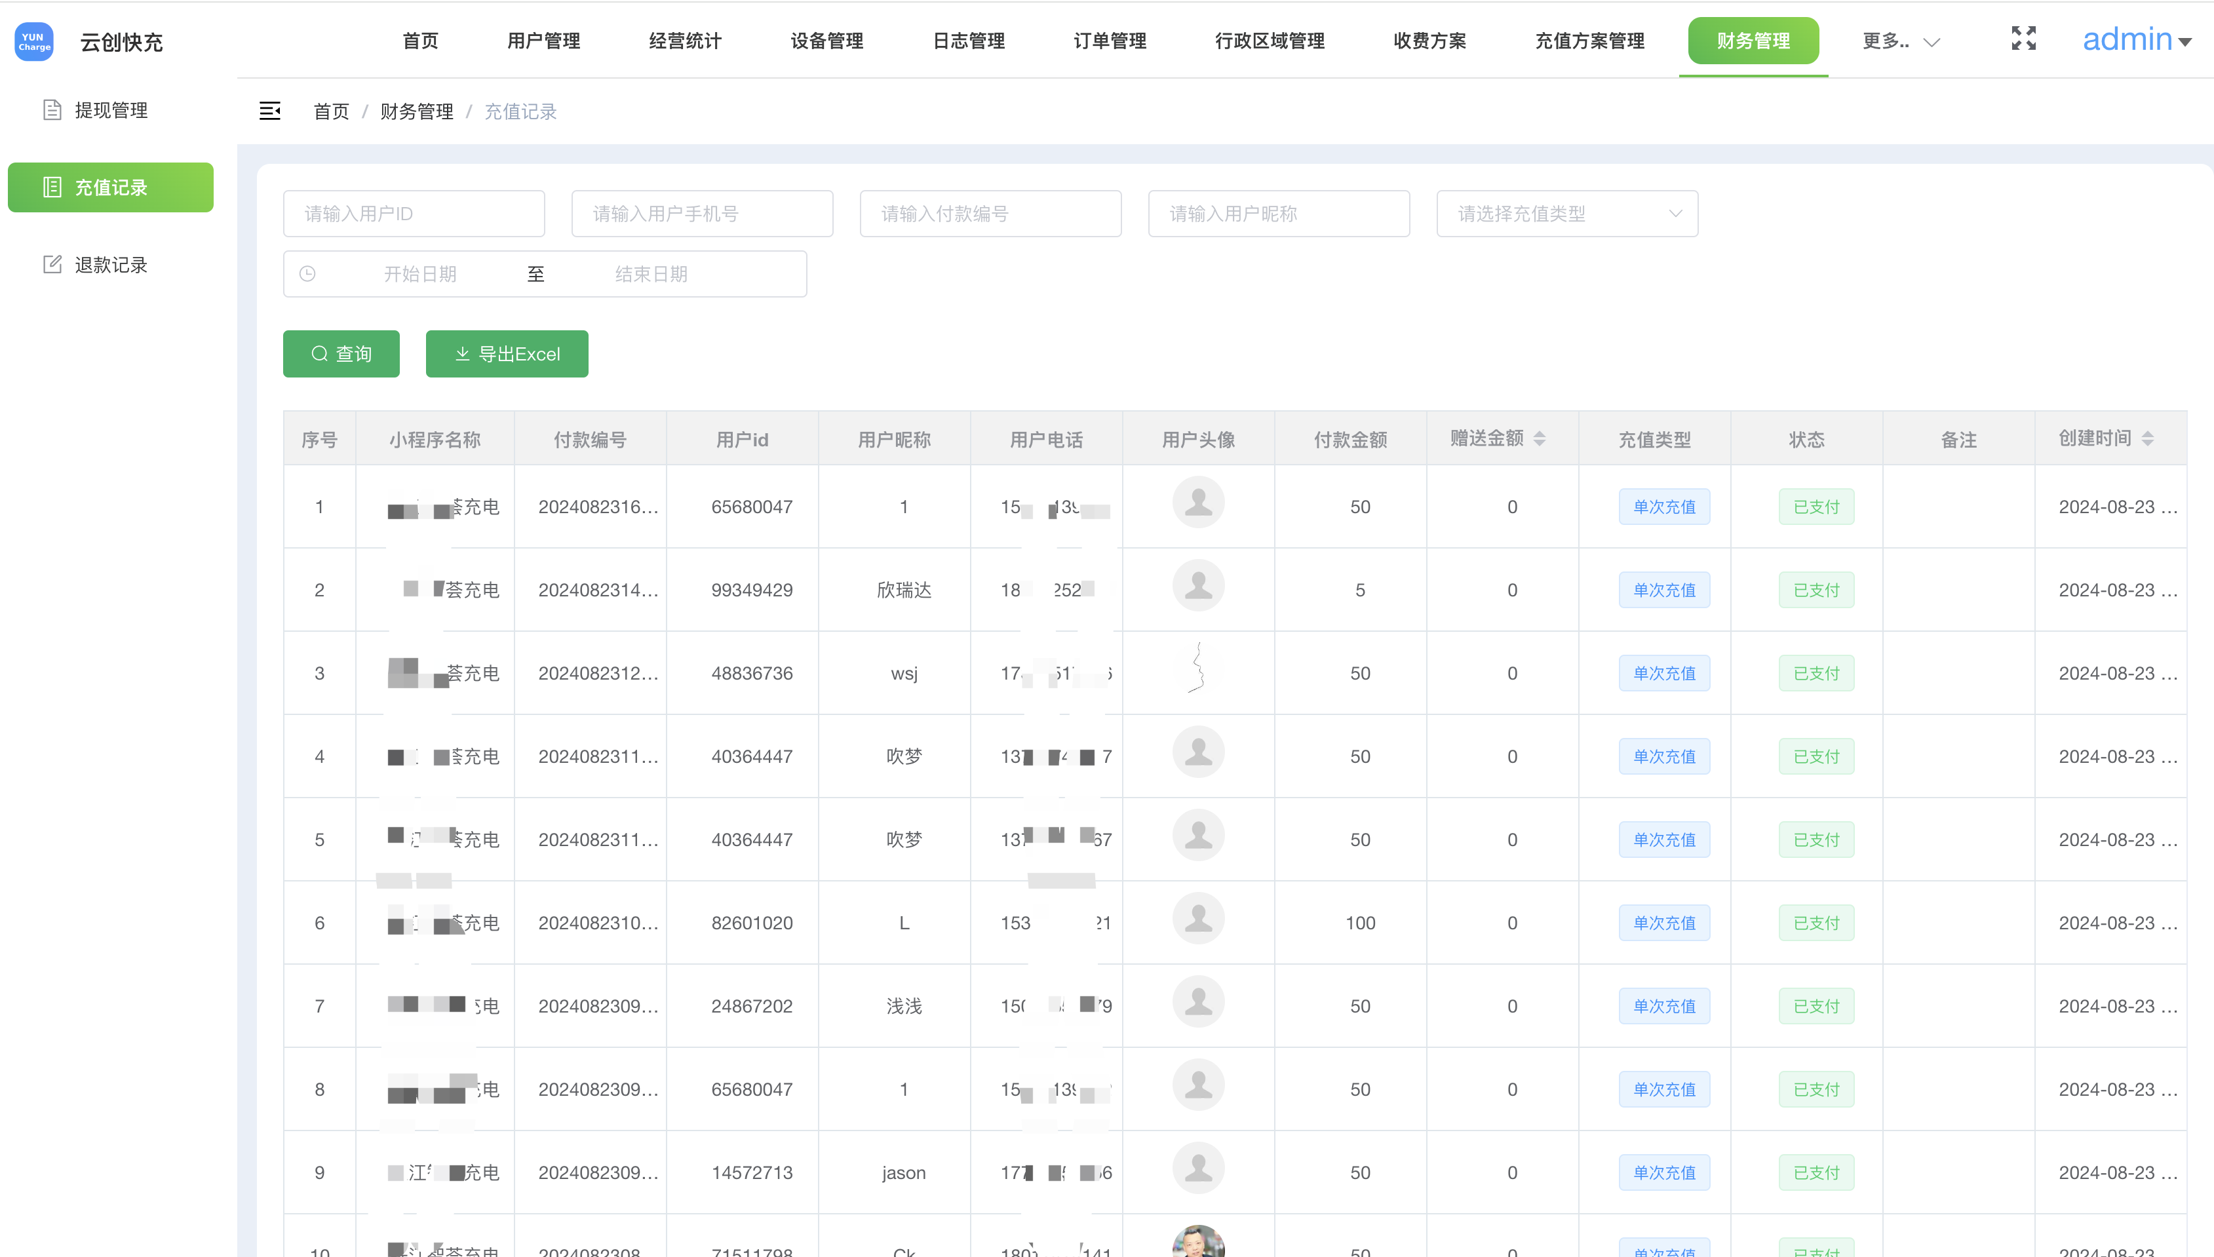Click 财务管理 breadcrumb link
The image size is (2214, 1257).
[x=417, y=111]
